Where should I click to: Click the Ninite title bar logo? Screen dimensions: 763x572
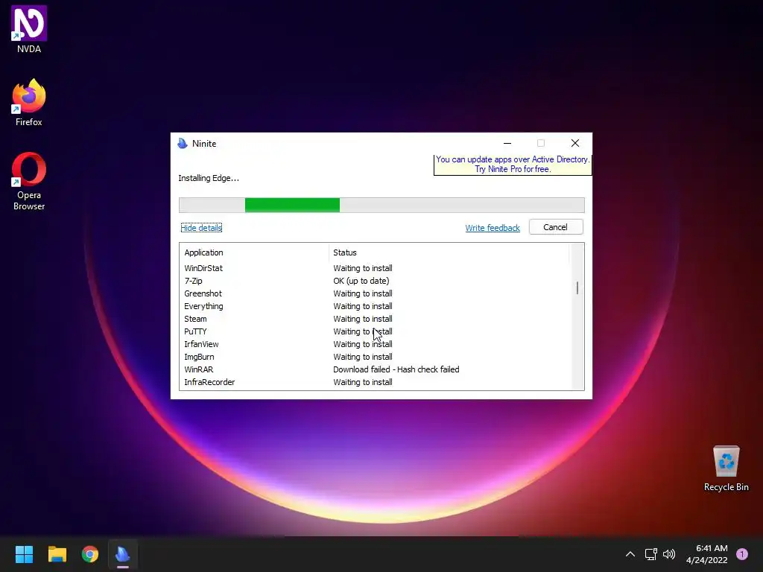[x=183, y=144]
